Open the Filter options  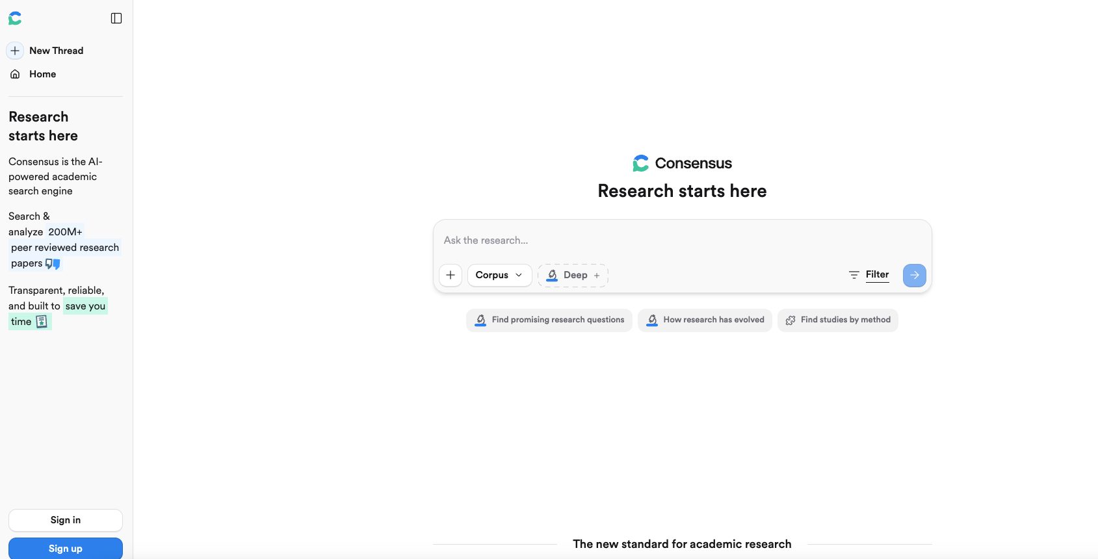pyautogui.click(x=877, y=274)
